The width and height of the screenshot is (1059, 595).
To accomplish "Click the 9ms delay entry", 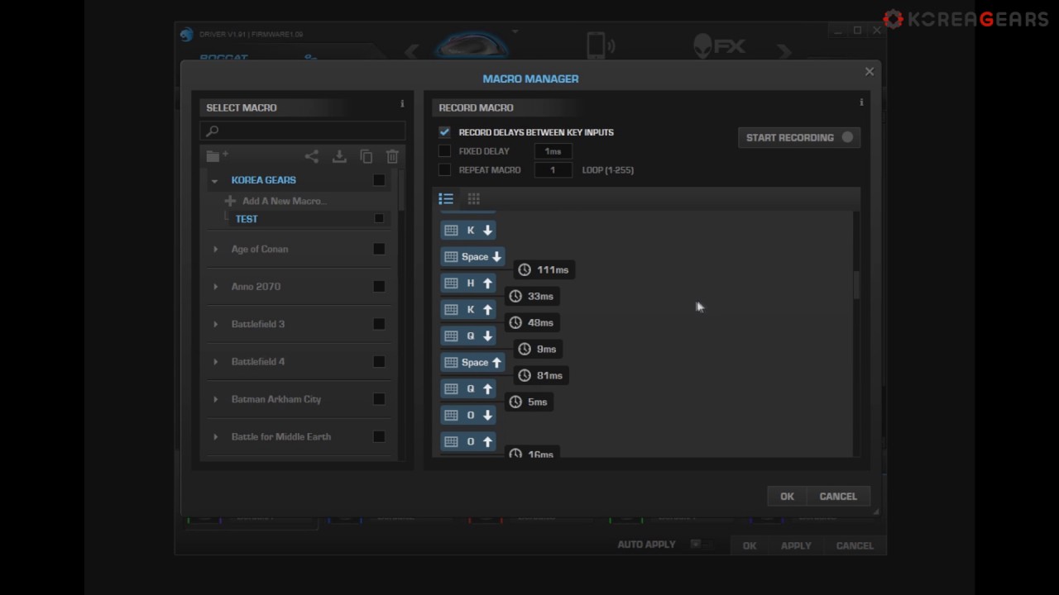I will click(538, 350).
